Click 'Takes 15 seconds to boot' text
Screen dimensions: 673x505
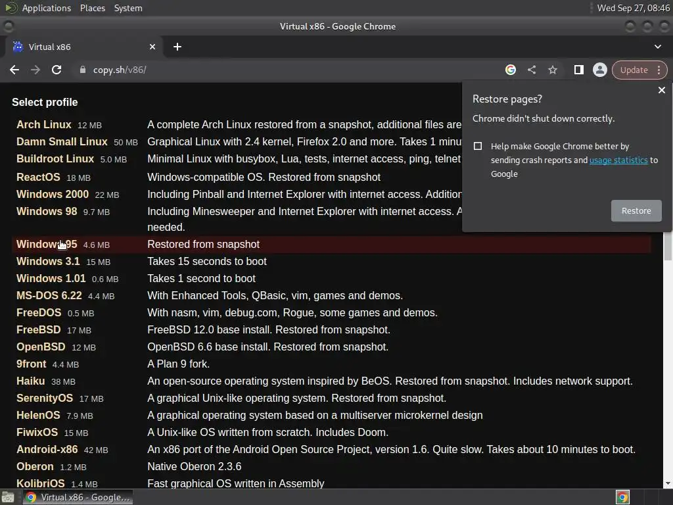tap(207, 262)
